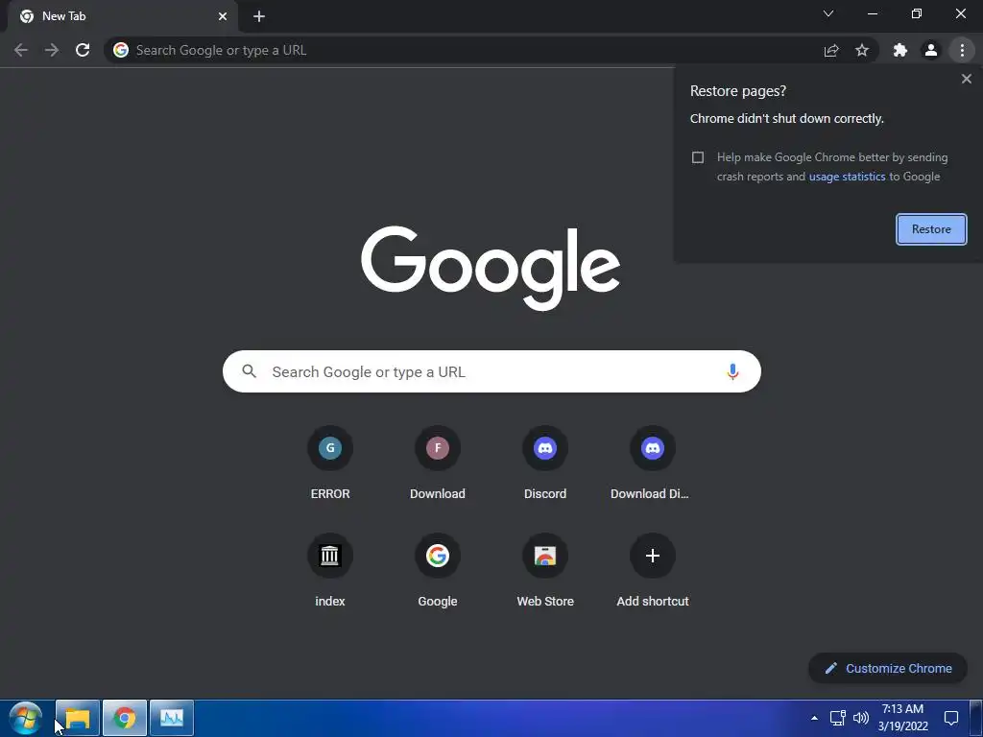Viewport: 983px width, 737px height.
Task: Restore the previous pages
Action: (x=931, y=229)
